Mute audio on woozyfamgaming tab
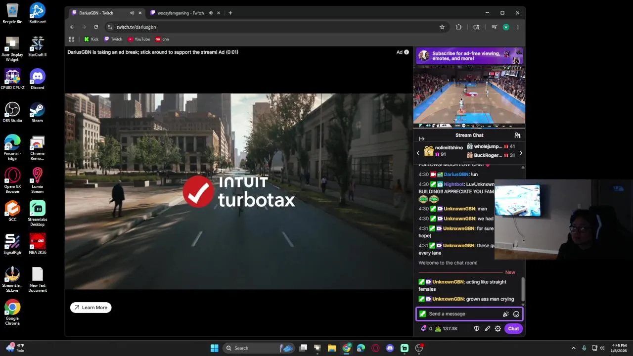This screenshot has height=356, width=633. [211, 13]
